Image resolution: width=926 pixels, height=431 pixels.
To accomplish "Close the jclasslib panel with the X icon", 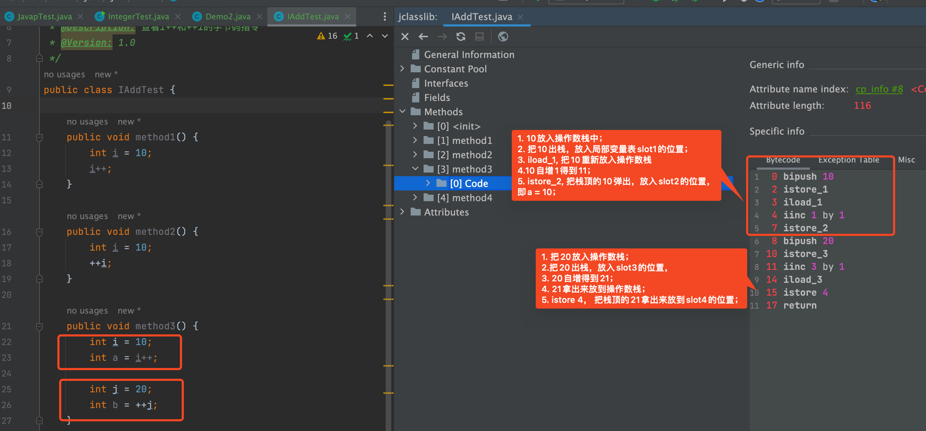I will tap(405, 37).
